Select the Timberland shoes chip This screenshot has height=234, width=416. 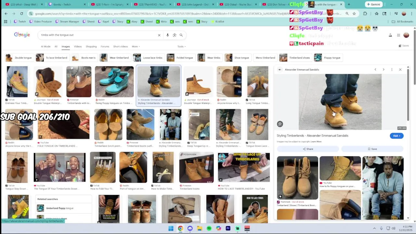[295, 58]
